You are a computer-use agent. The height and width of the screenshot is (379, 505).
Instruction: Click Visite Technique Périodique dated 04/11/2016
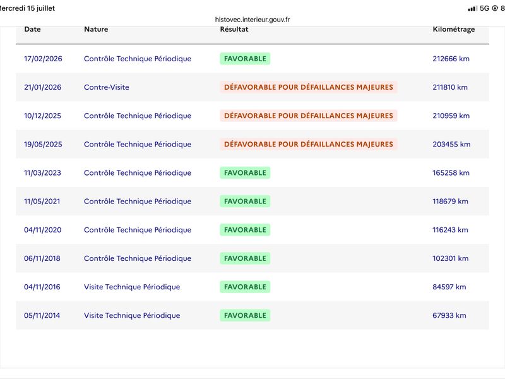coord(132,287)
